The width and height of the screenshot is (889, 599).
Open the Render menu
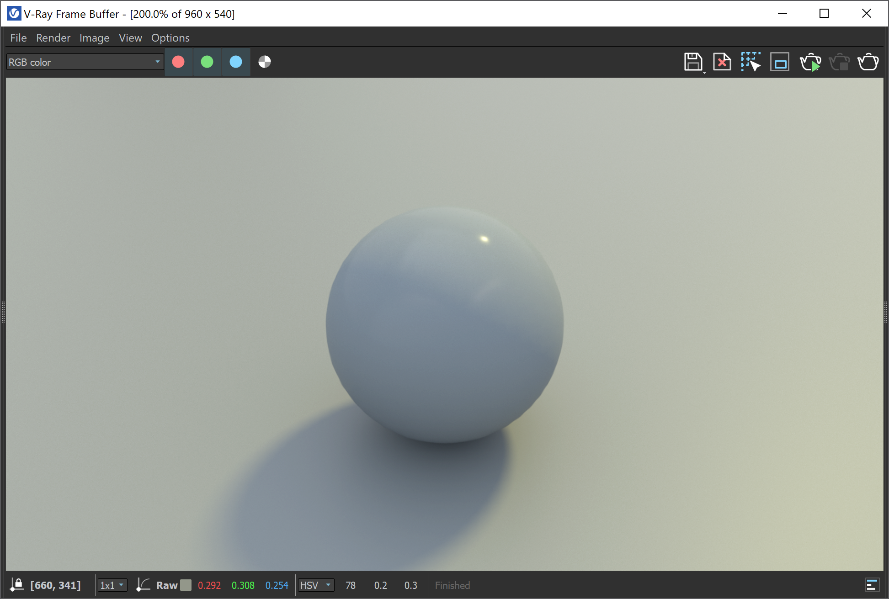53,38
